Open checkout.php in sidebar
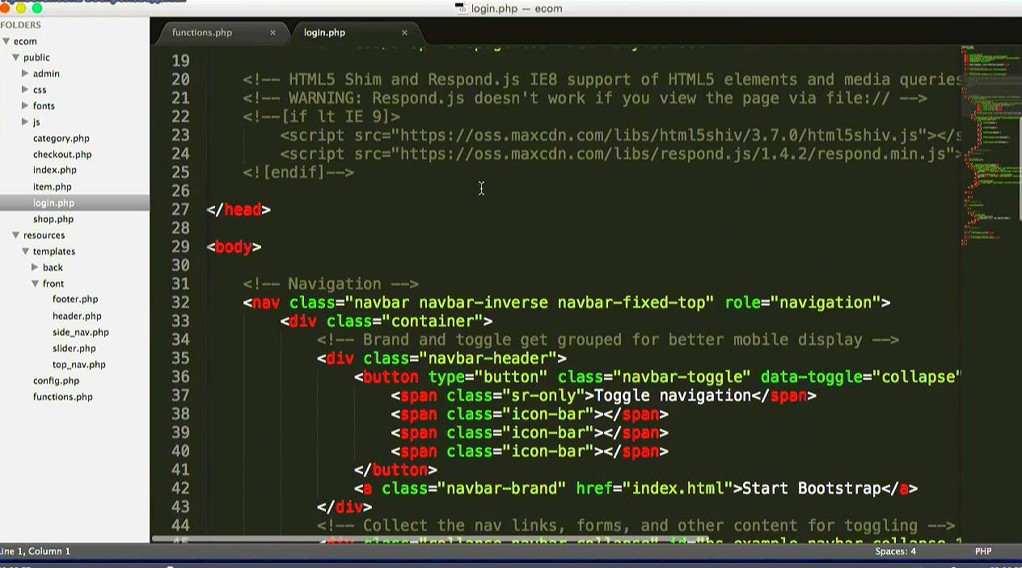Screen dimensions: 1022x568 (62, 154)
